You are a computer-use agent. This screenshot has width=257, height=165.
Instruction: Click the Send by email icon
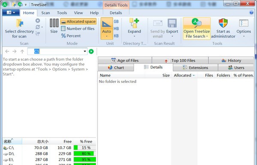point(158,24)
